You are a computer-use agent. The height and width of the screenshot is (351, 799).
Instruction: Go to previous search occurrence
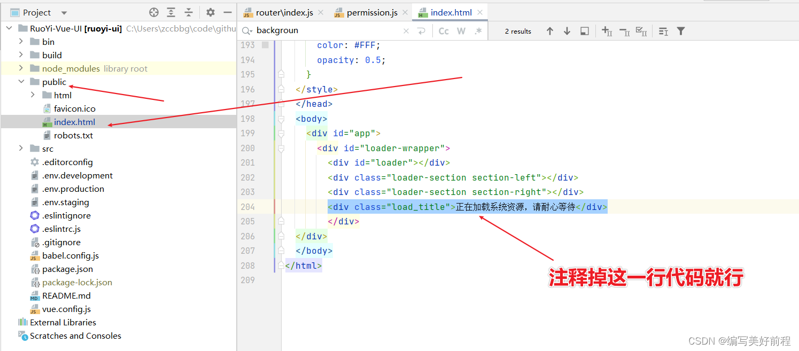(549, 31)
